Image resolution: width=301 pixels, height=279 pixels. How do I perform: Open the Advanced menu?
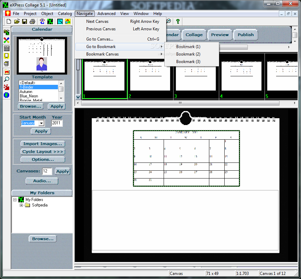pos(106,14)
